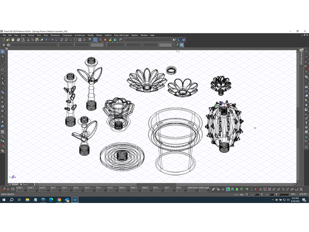
Task: Toggle the highlighted grid display button
Action: [95, 40]
